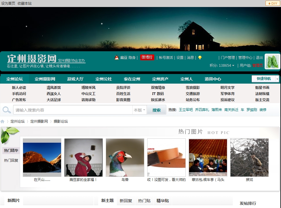
Task: Open the 扁豆家的全家福 thumbnail
Action: tap(84, 158)
